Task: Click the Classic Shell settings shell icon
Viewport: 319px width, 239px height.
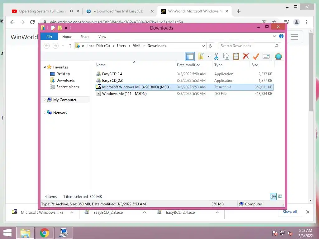Action: point(278,56)
